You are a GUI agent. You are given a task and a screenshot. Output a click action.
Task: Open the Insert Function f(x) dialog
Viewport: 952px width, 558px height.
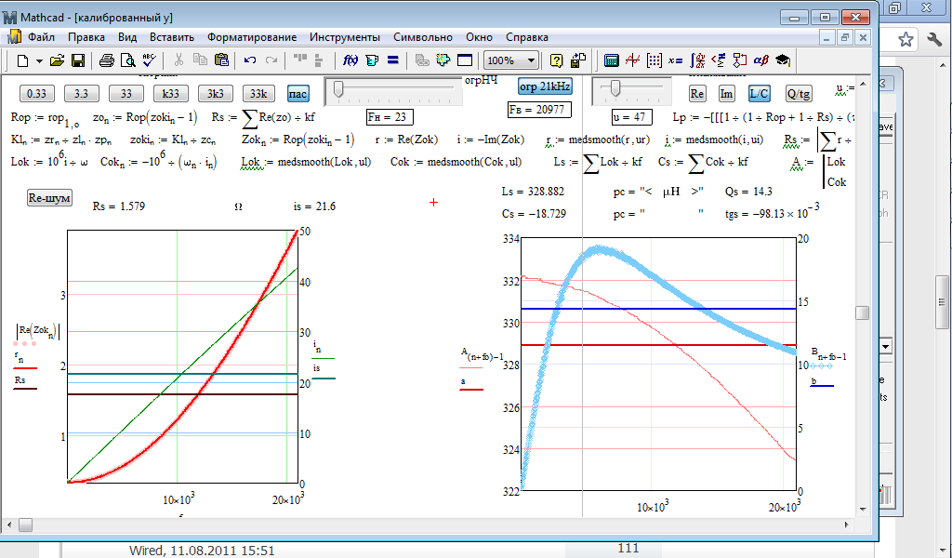tap(350, 60)
